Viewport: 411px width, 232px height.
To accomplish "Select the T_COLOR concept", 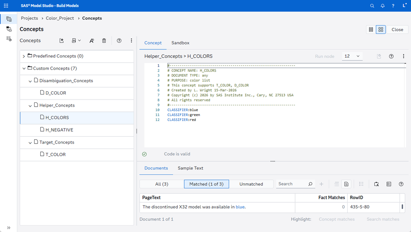I will click(x=77, y=155).
